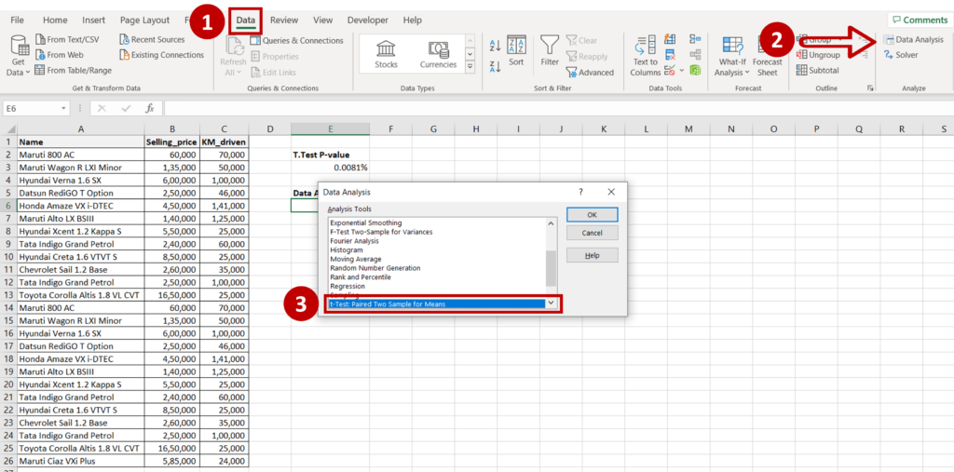The height and width of the screenshot is (472, 954).
Task: Open the Insert Function fx button
Action: pyautogui.click(x=149, y=108)
